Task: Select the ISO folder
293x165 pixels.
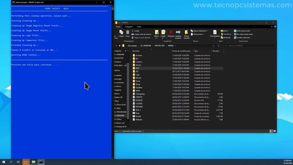Action: pos(137,71)
